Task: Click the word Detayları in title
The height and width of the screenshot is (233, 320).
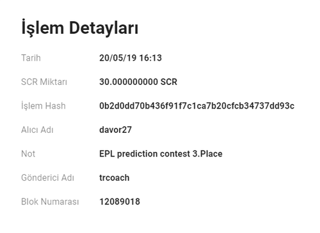Action: (x=104, y=28)
